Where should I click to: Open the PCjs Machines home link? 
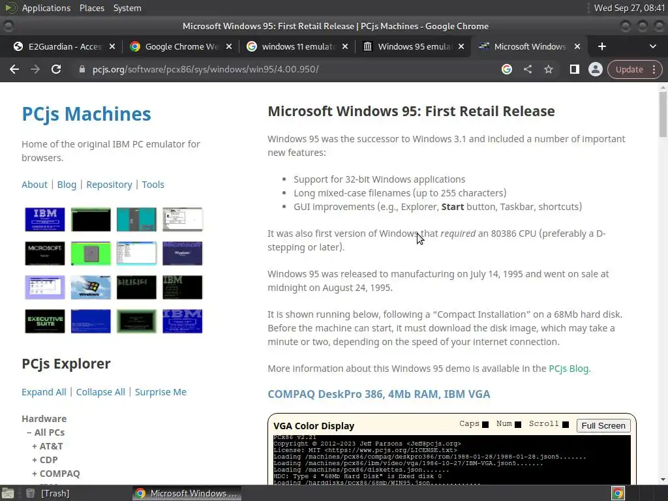tap(87, 114)
